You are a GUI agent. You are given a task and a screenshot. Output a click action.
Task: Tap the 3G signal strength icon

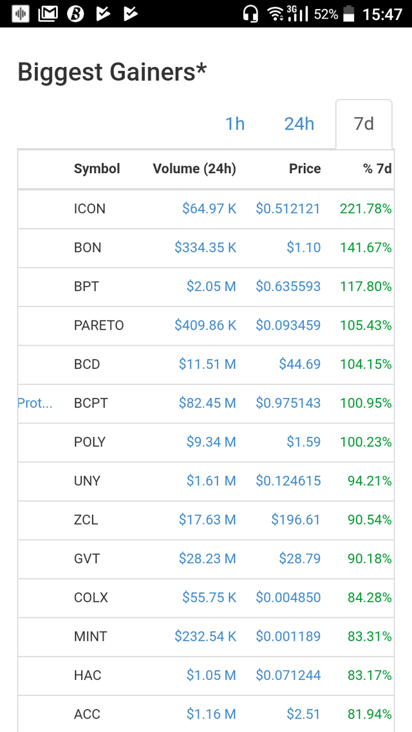coord(297,14)
